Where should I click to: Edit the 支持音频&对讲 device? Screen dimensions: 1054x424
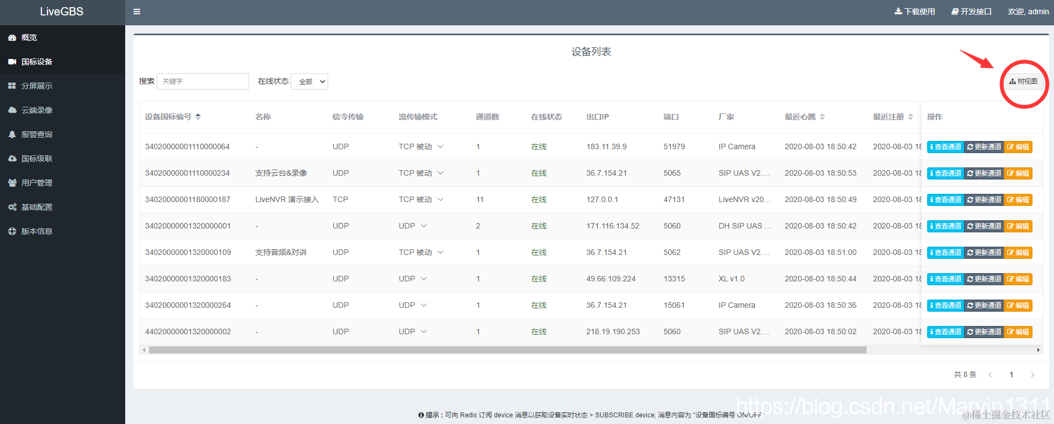click(x=1018, y=253)
